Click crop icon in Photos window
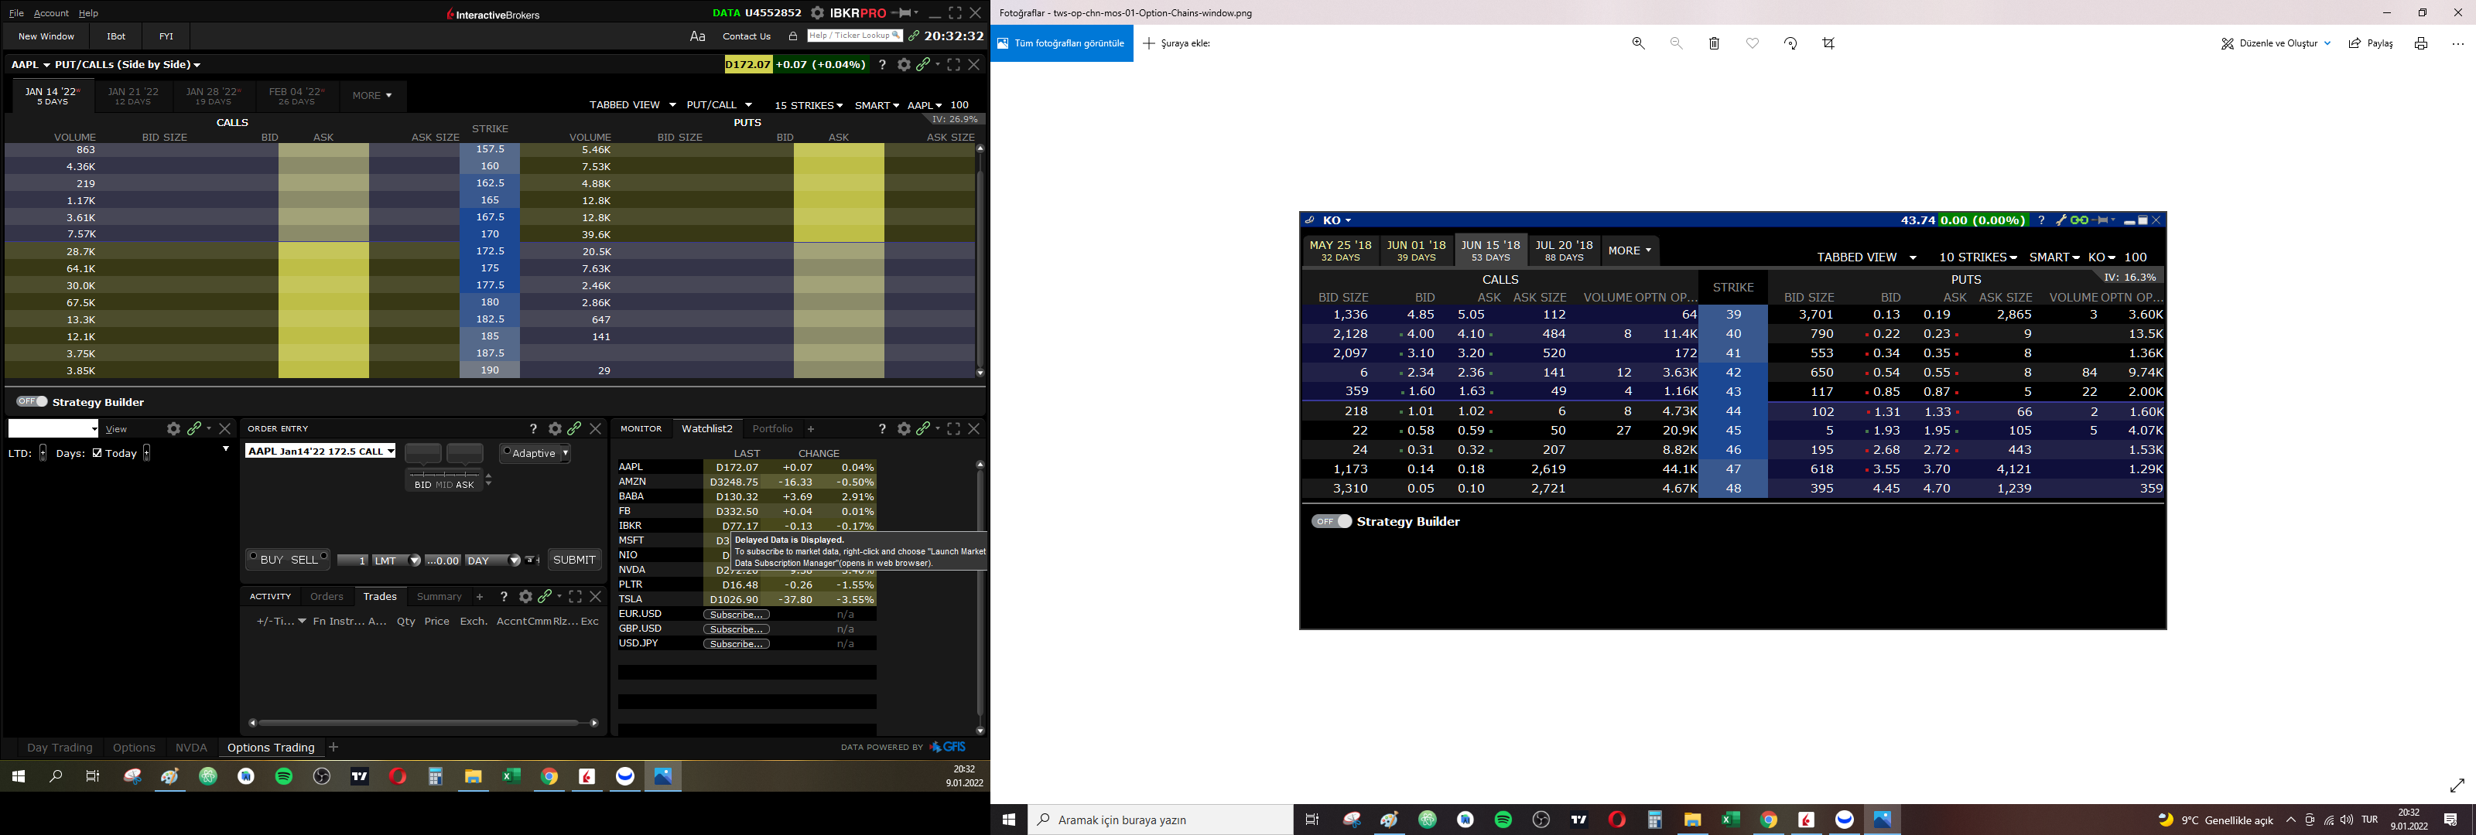The width and height of the screenshot is (2476, 835). [x=1828, y=43]
